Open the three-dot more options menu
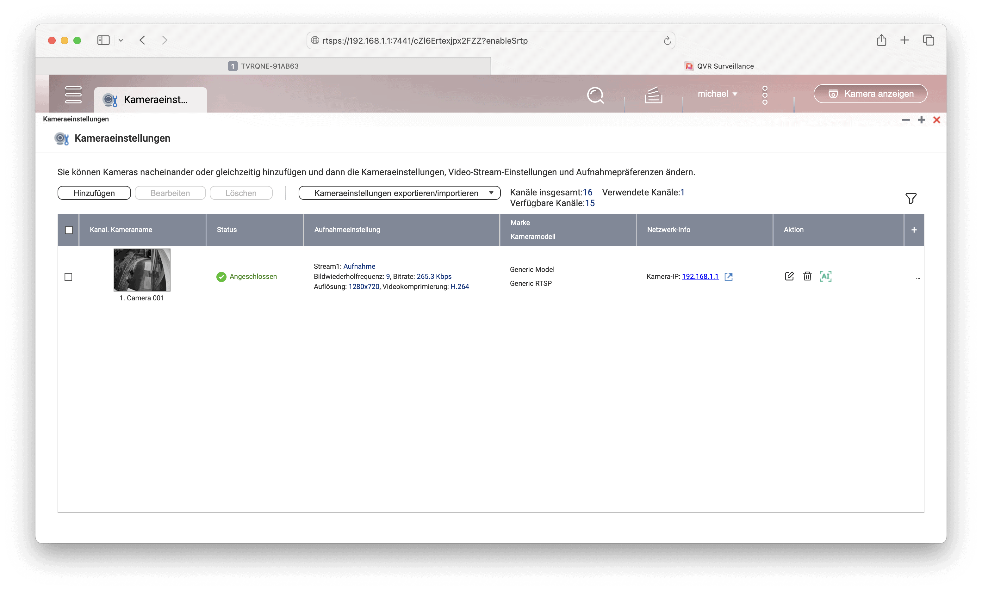The image size is (982, 590). [x=764, y=95]
